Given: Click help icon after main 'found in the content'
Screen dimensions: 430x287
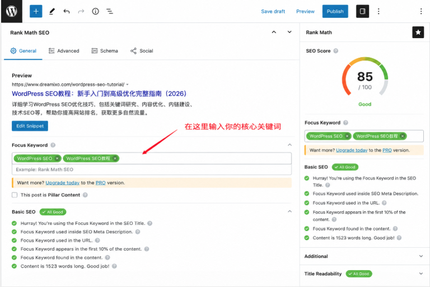Looking at the screenshot, I should pyautogui.click(x=107, y=257).
